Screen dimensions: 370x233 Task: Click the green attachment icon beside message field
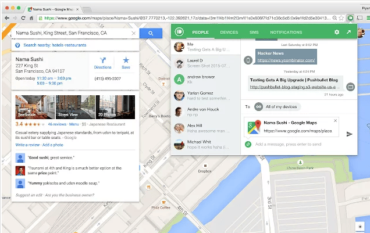click(x=248, y=144)
